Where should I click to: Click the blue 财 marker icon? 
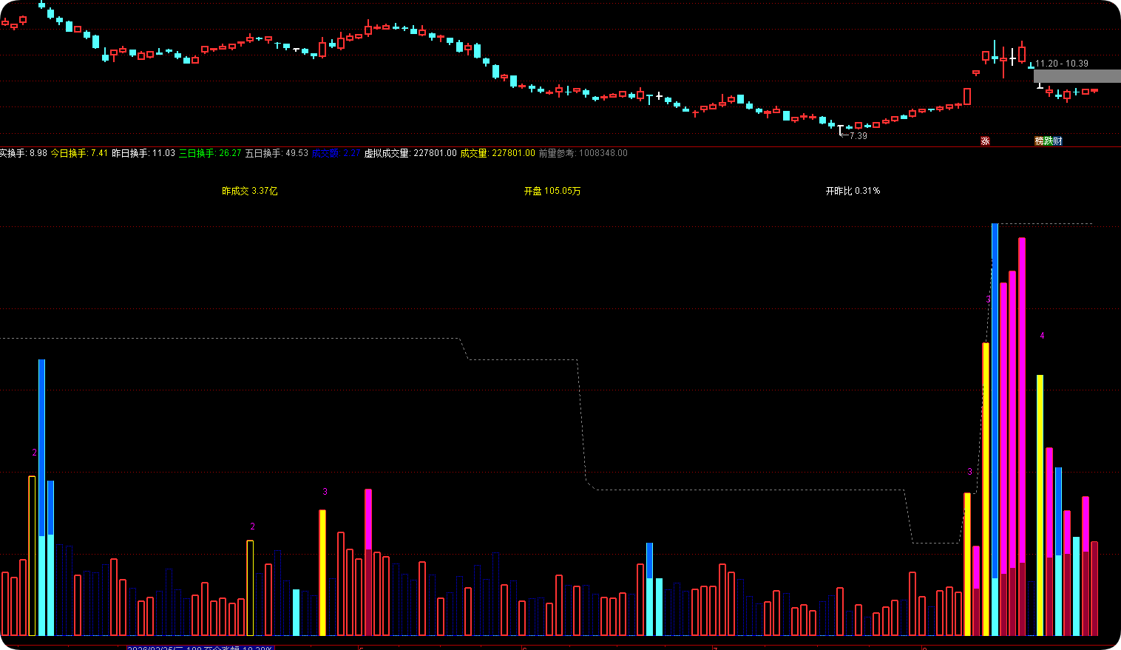coord(1058,141)
